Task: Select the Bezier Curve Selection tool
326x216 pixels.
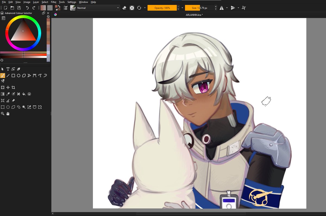Action: pos(35,107)
